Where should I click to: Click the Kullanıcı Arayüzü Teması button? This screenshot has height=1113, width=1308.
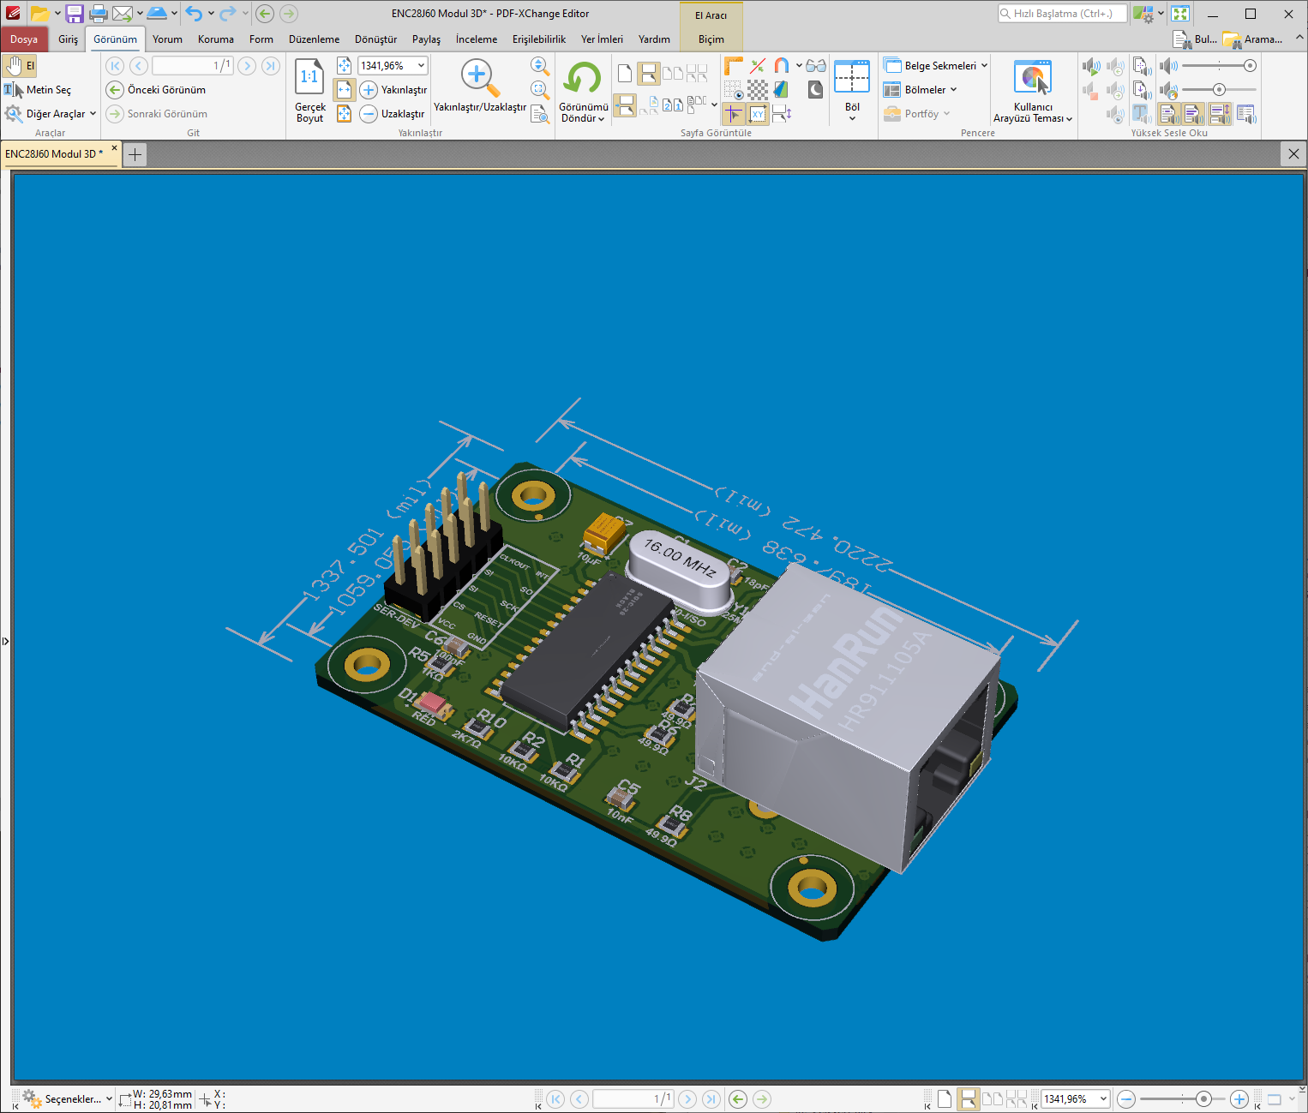pyautogui.click(x=1032, y=77)
